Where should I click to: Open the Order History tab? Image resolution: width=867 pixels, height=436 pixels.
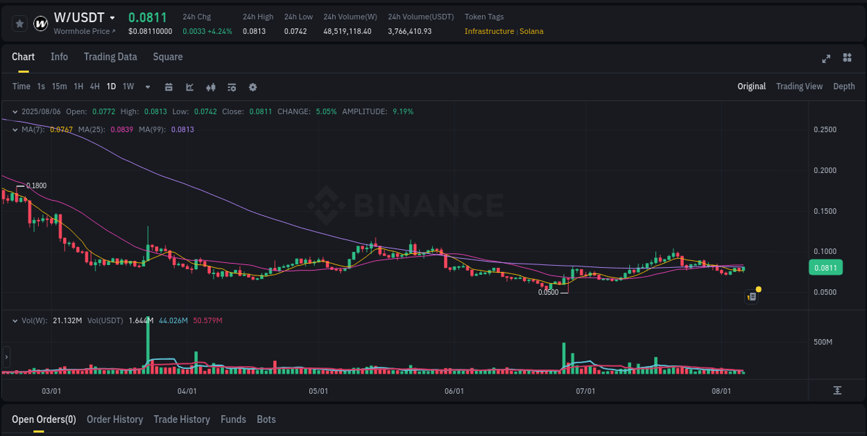pos(114,419)
